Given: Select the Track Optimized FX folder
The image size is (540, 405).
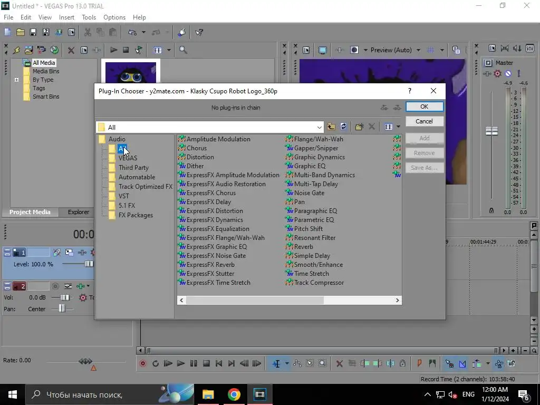Looking at the screenshot, I should coord(146,187).
